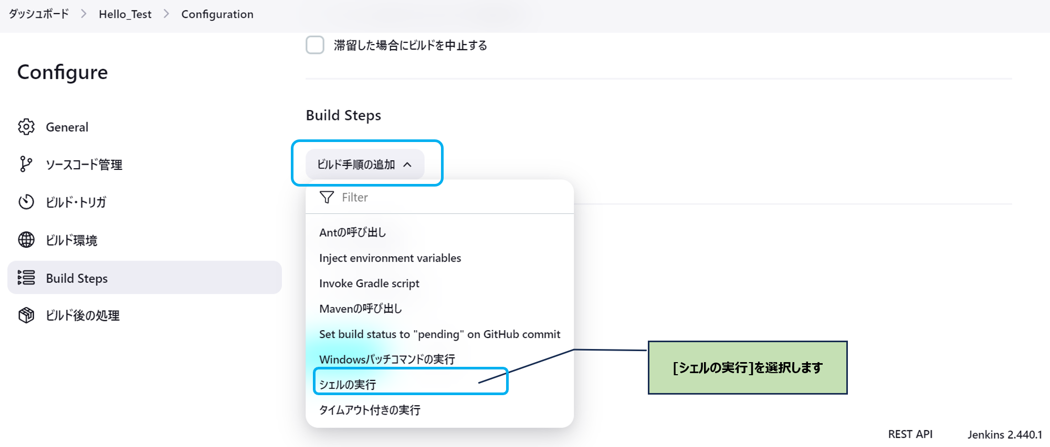The image size is (1050, 447).
Task: Choose Set build status to pending on GitHub
Action: click(439, 334)
